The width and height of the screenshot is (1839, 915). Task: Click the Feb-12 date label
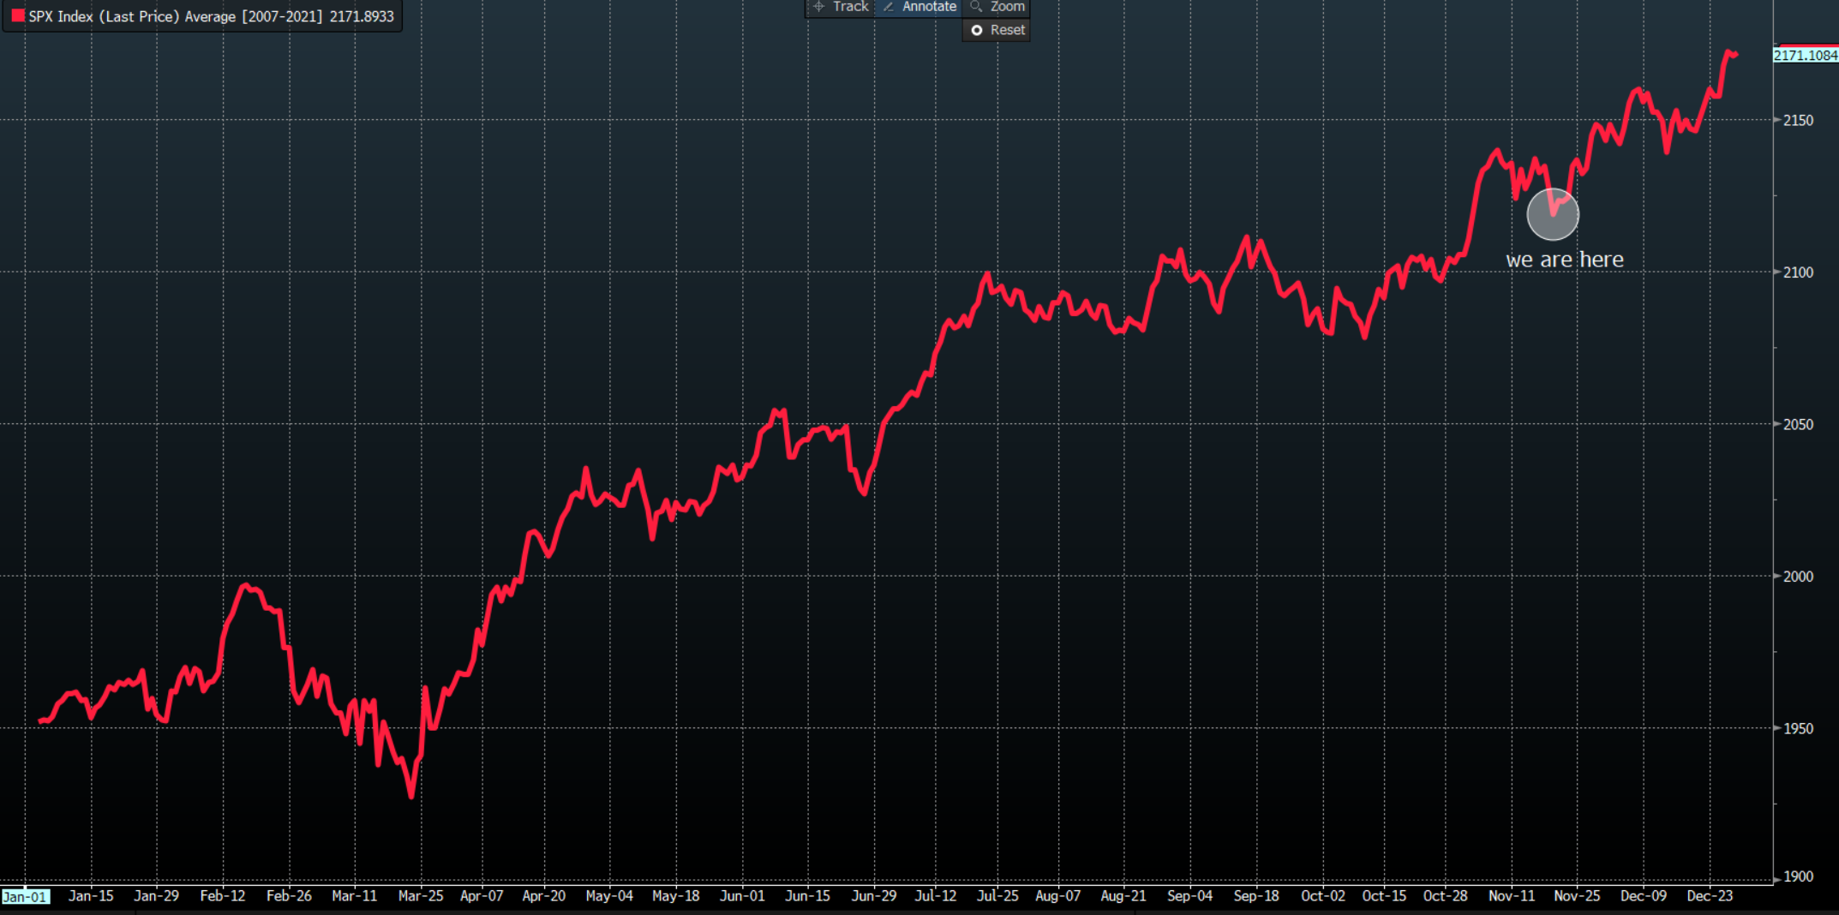coord(223,895)
